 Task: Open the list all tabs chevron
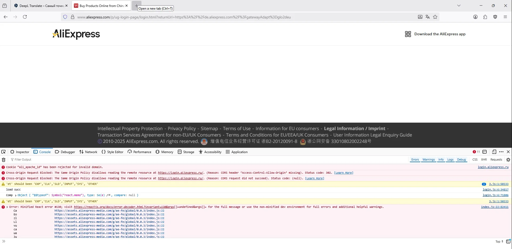tap(459, 6)
